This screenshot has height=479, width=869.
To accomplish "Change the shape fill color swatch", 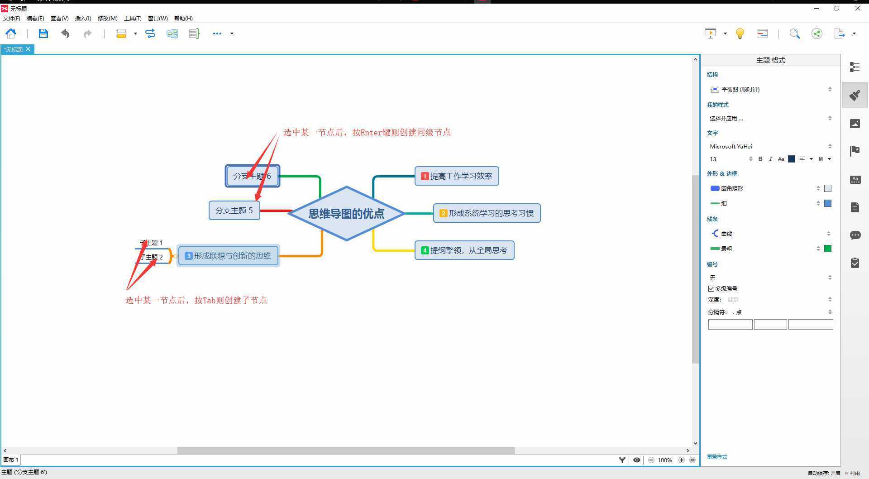I will point(828,188).
